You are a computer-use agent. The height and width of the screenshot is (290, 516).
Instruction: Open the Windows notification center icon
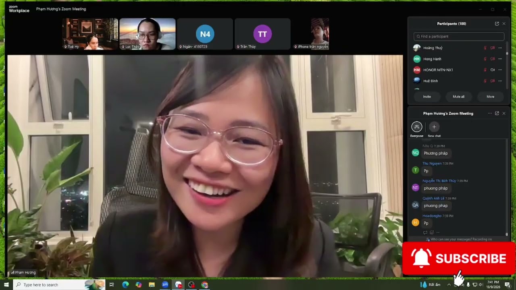pos(508,285)
